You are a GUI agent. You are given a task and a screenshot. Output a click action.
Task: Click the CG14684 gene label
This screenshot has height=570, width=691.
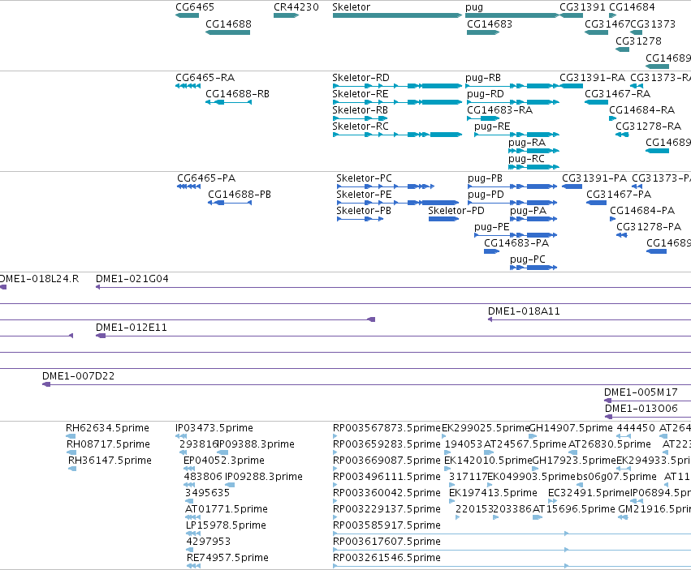pos(632,7)
